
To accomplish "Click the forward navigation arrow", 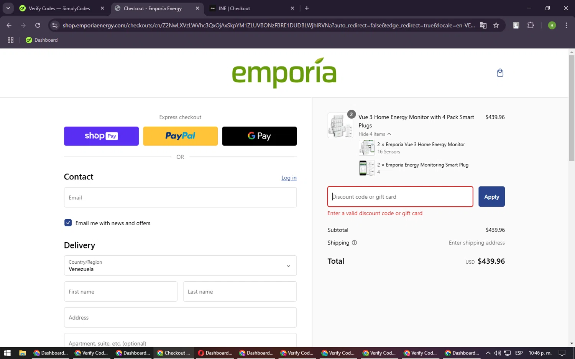I will (x=23, y=25).
